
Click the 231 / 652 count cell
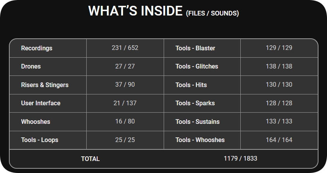pyautogui.click(x=125, y=48)
